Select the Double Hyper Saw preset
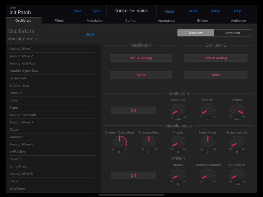The width and height of the screenshot is (263, 197). (x=52, y=71)
